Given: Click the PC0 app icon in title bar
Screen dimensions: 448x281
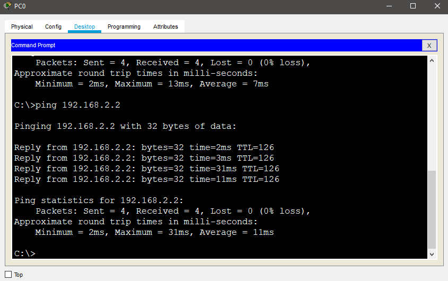Looking at the screenshot, I should (x=7, y=6).
